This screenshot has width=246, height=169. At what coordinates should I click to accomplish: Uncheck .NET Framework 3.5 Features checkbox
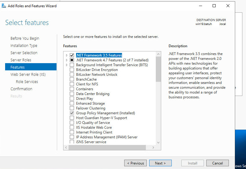pyautogui.click(x=72, y=55)
